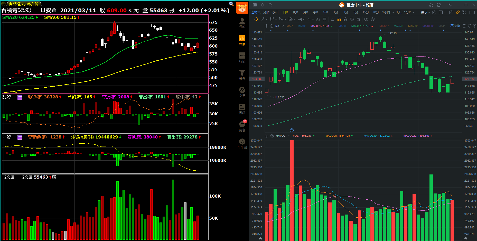Select the 周K weekly tab
The image size is (477, 241).
(296, 12)
